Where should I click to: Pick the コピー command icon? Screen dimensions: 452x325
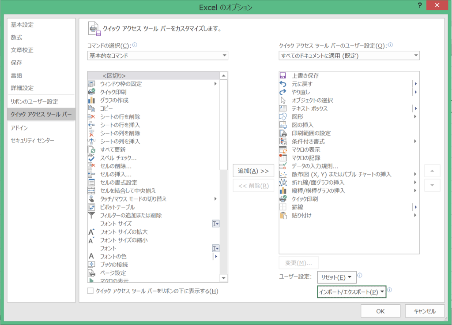91,108
